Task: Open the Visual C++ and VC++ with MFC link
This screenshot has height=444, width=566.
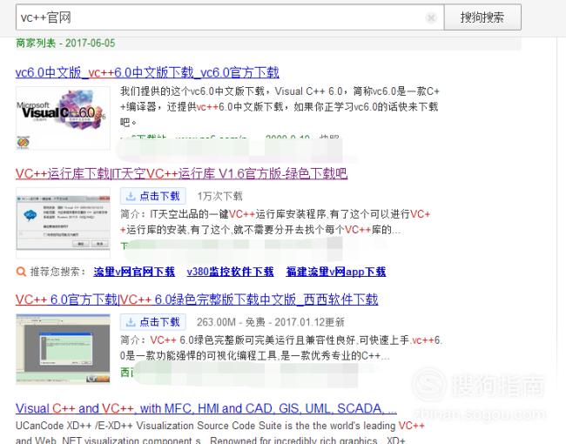Action: [x=206, y=408]
